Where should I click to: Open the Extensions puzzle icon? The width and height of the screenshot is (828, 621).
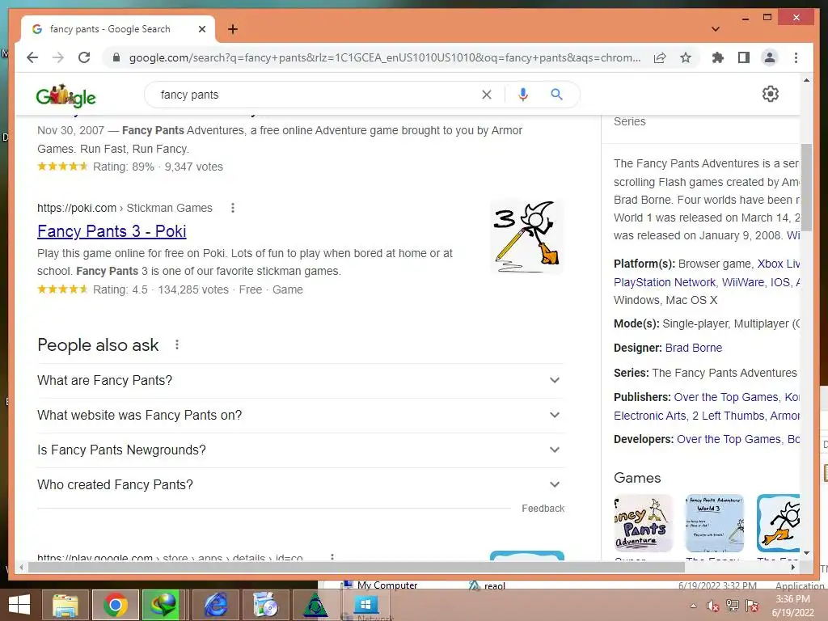(718, 57)
